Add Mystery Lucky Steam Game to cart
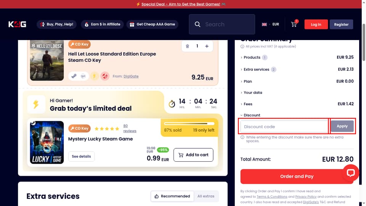Viewport: 366px width, 206px height. (x=193, y=155)
